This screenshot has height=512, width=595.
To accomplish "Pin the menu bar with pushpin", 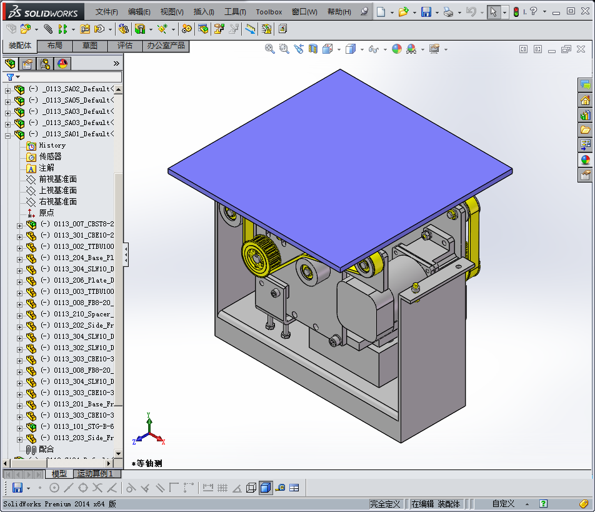I will click(x=364, y=11).
